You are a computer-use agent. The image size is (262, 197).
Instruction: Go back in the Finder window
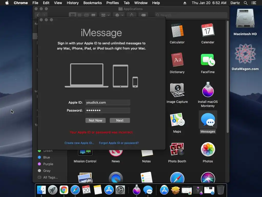coord(38,15)
